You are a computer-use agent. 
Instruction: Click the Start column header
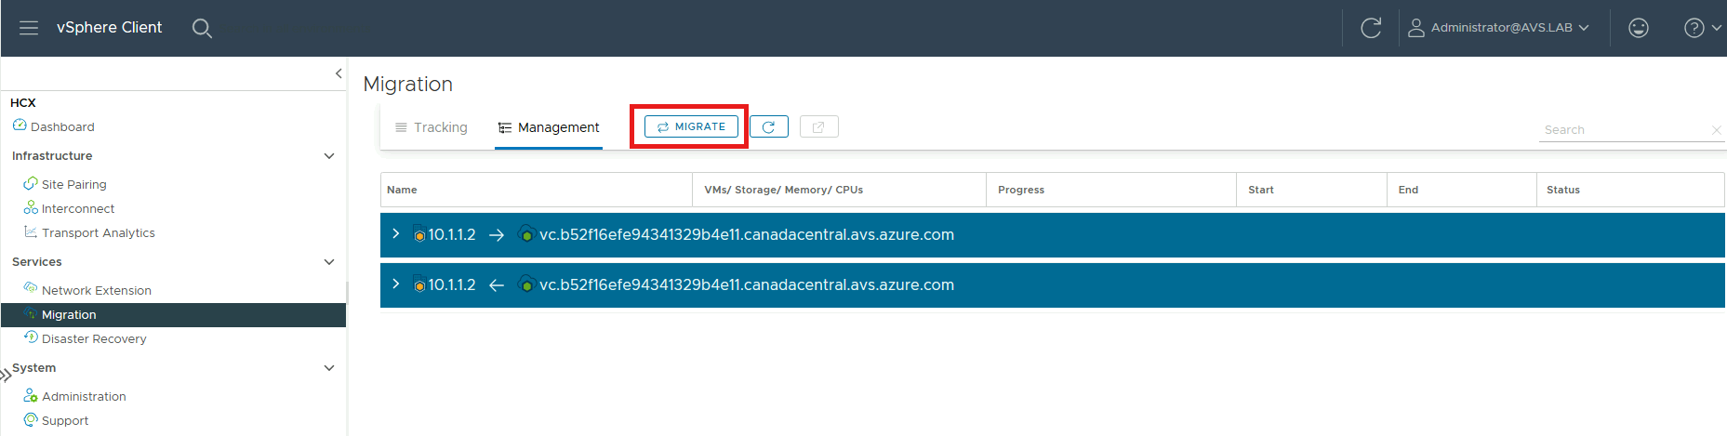pos(1311,190)
